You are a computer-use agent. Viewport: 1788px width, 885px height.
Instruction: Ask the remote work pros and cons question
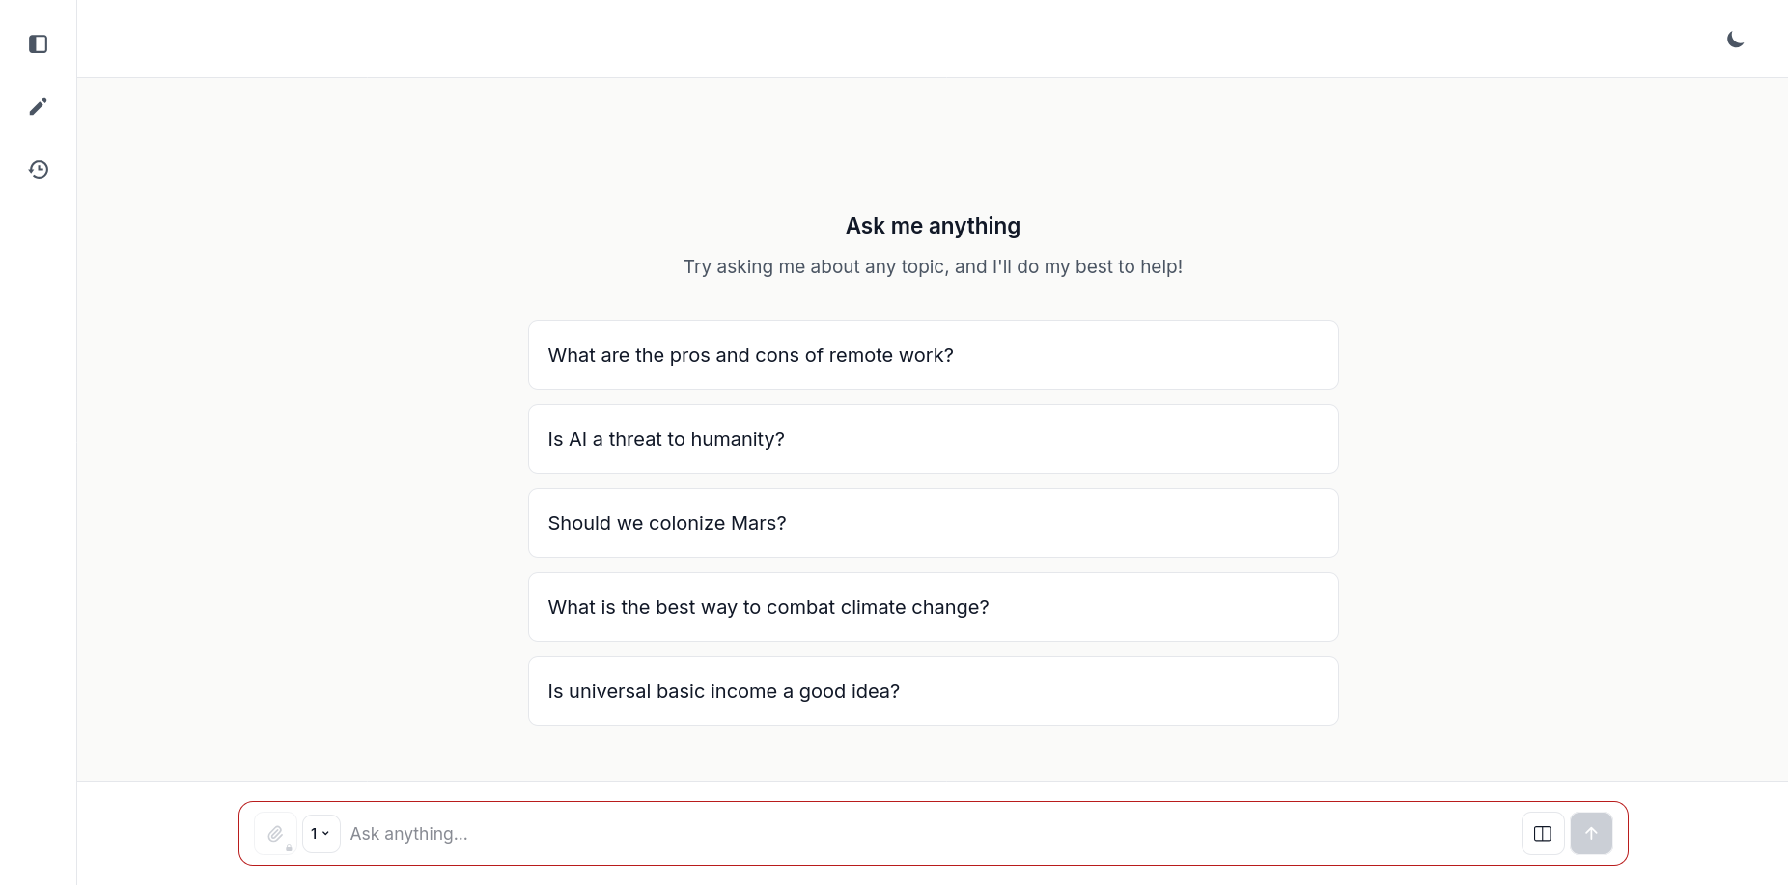[x=933, y=355]
